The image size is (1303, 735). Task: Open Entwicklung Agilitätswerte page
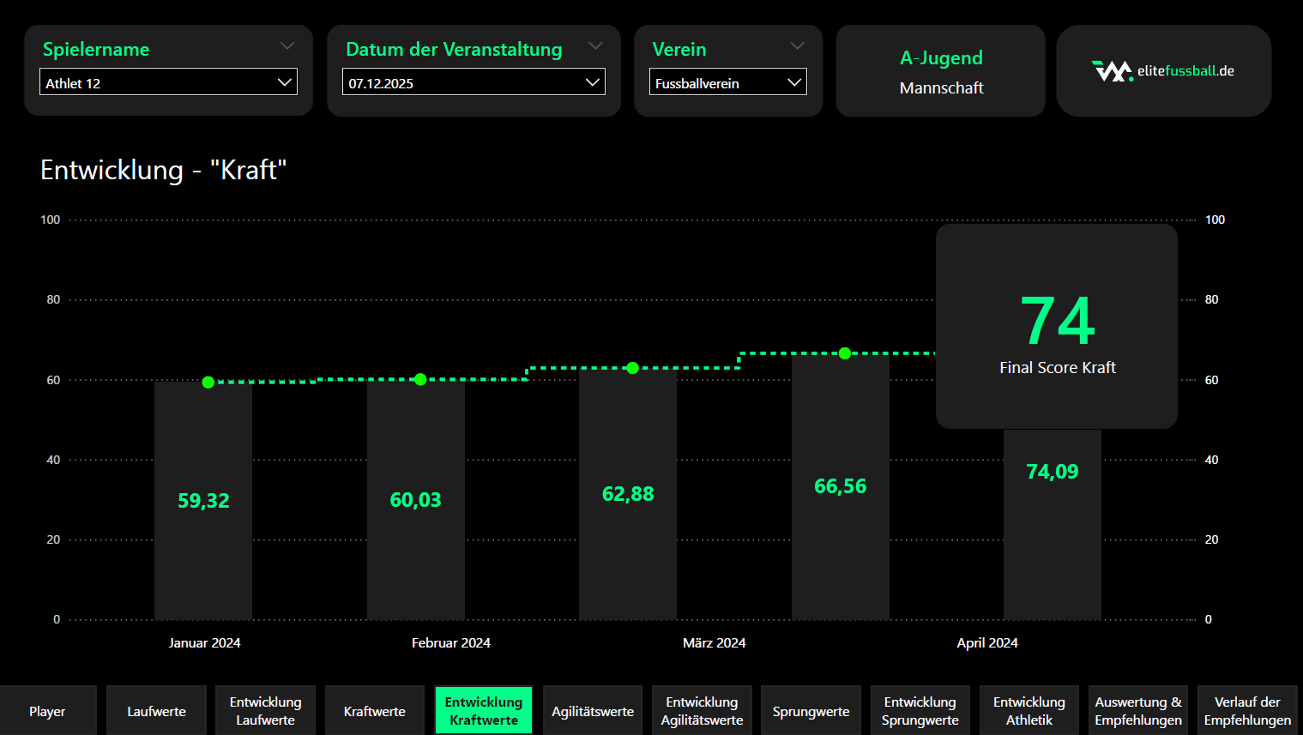[x=702, y=711]
